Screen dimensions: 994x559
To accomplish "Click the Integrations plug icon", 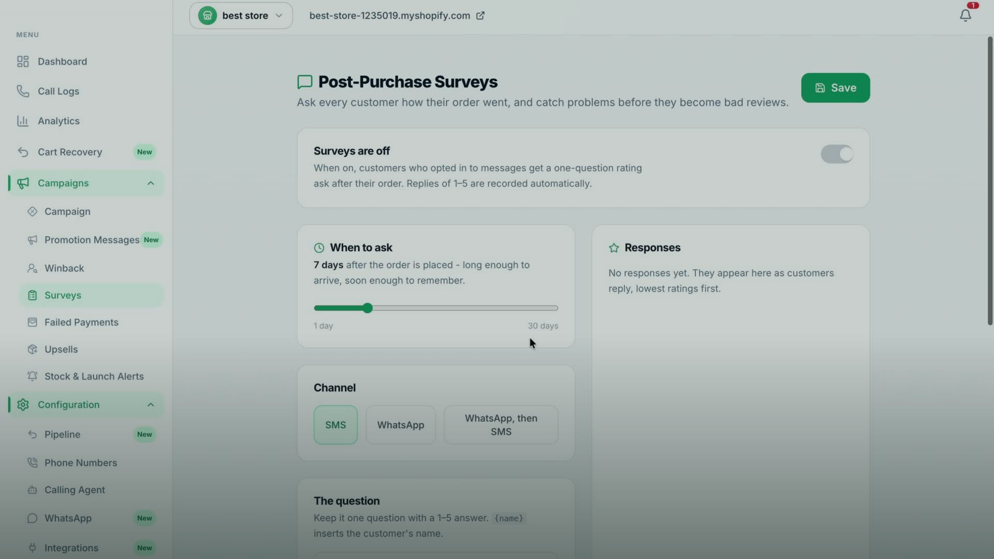I will (x=32, y=548).
